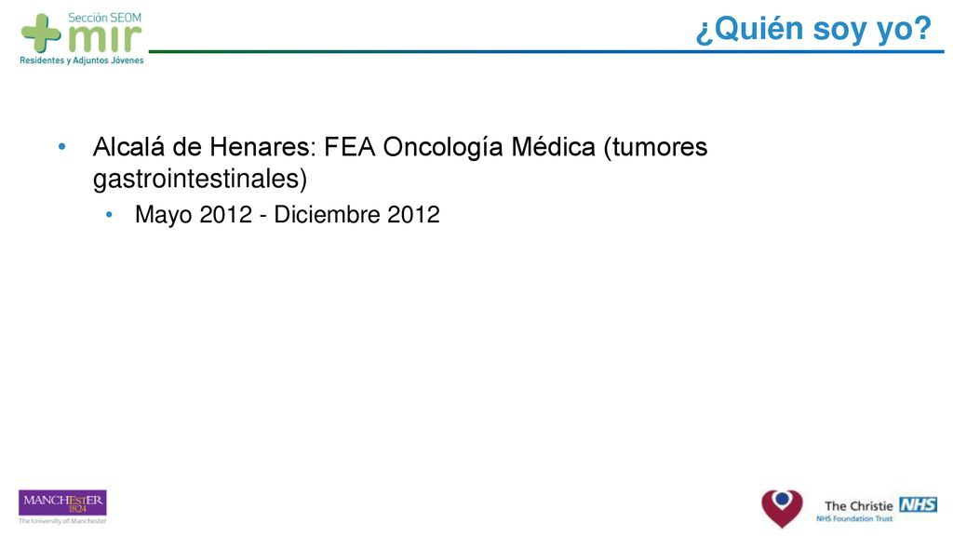This screenshot has height=536, width=953.
Task: Click the horizontal header divider line
Action: click(546, 52)
